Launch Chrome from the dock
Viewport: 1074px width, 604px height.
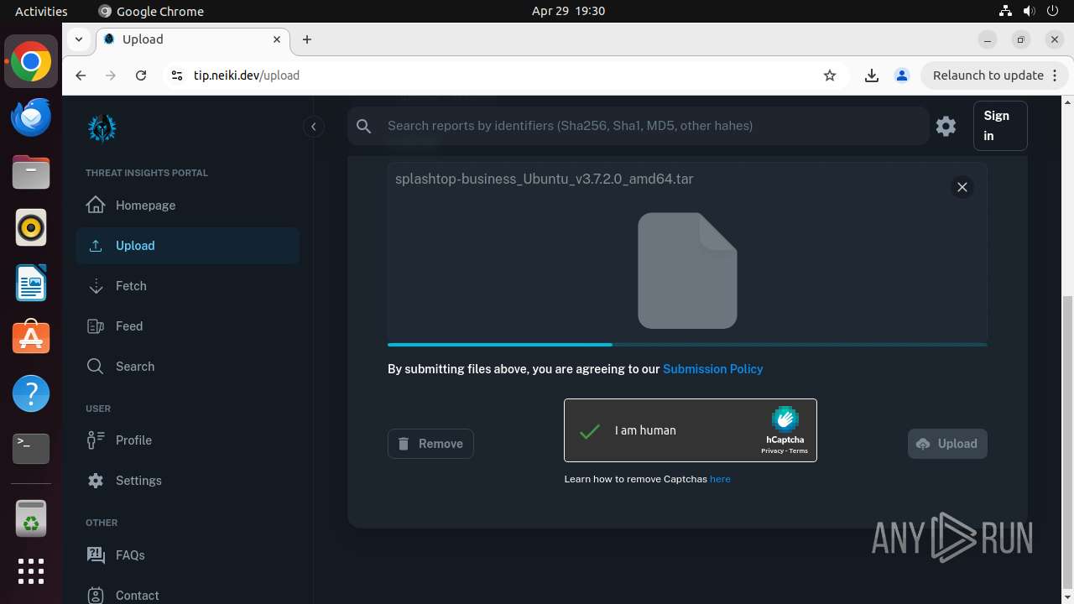coord(31,62)
